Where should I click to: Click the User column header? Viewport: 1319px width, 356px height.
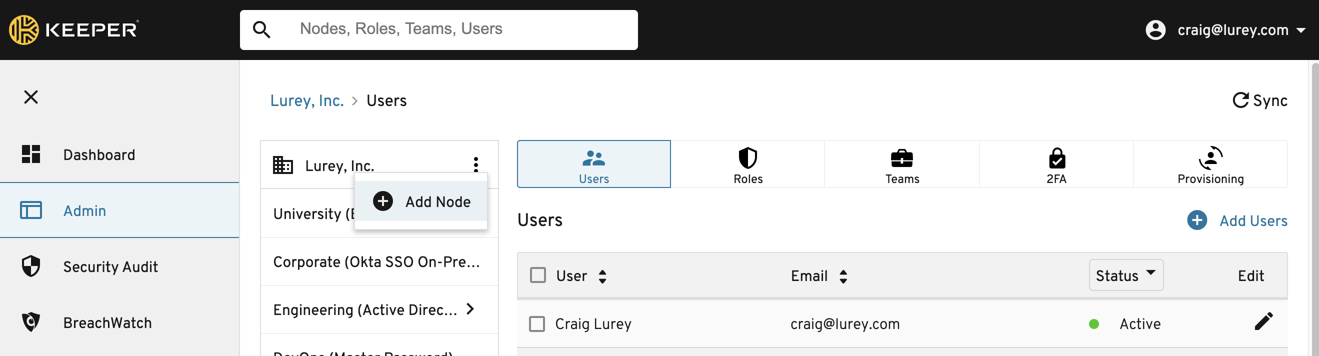click(x=571, y=275)
